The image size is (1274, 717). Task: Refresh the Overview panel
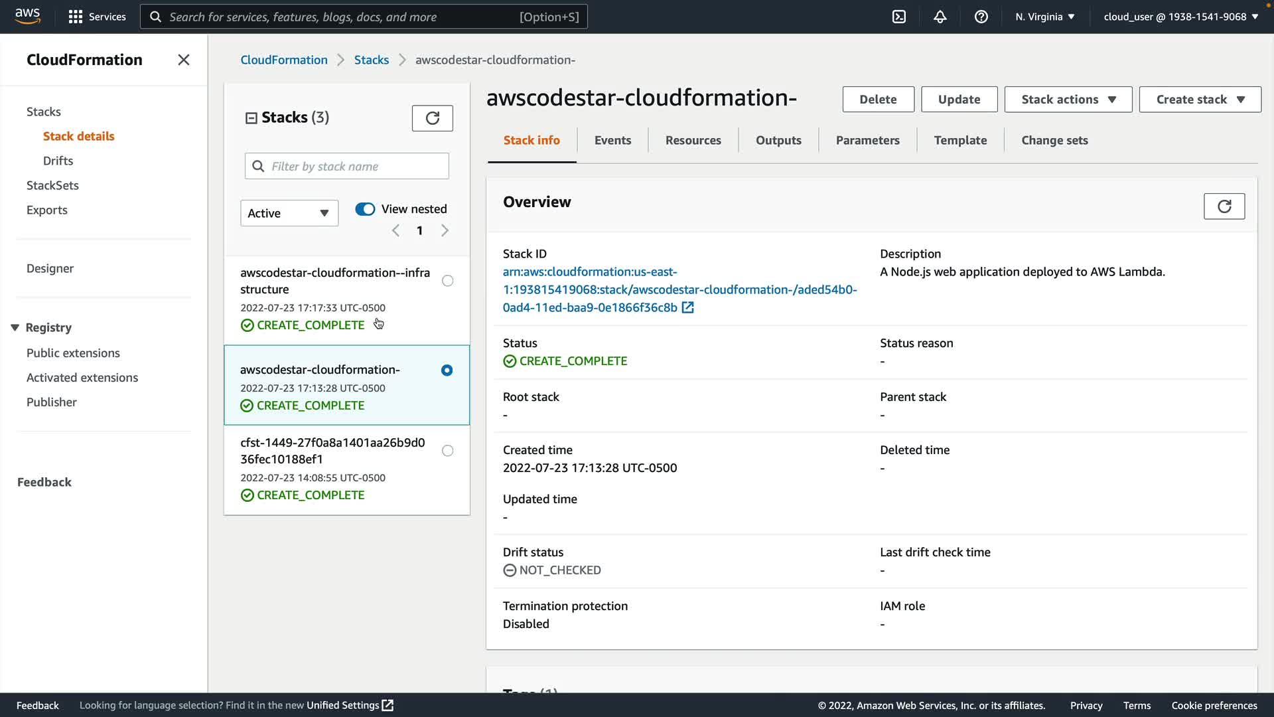pyautogui.click(x=1224, y=206)
